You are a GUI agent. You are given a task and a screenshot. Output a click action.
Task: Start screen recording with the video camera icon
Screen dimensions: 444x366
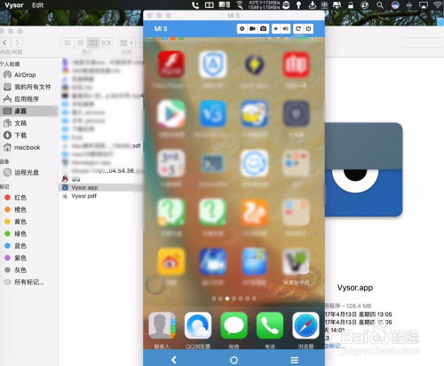tap(252, 28)
